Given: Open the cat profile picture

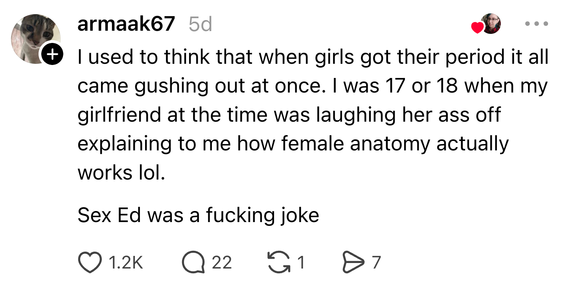Looking at the screenshot, I should tap(35, 38).
